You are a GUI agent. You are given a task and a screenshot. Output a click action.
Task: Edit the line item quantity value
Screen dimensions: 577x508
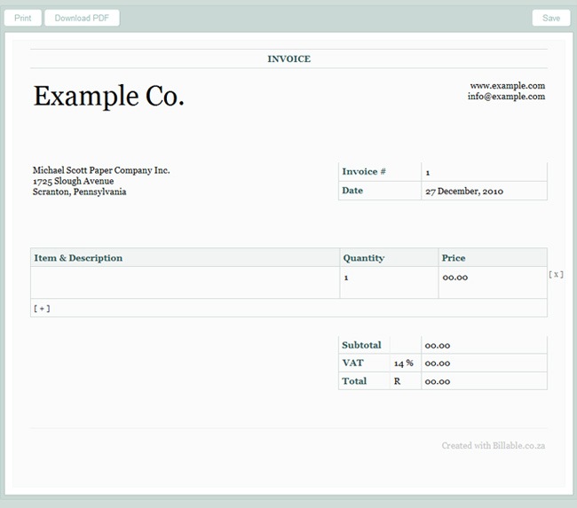click(x=388, y=278)
